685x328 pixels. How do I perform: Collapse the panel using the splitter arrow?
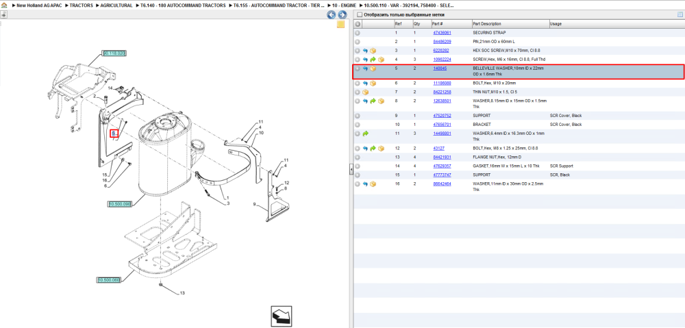tap(351, 171)
